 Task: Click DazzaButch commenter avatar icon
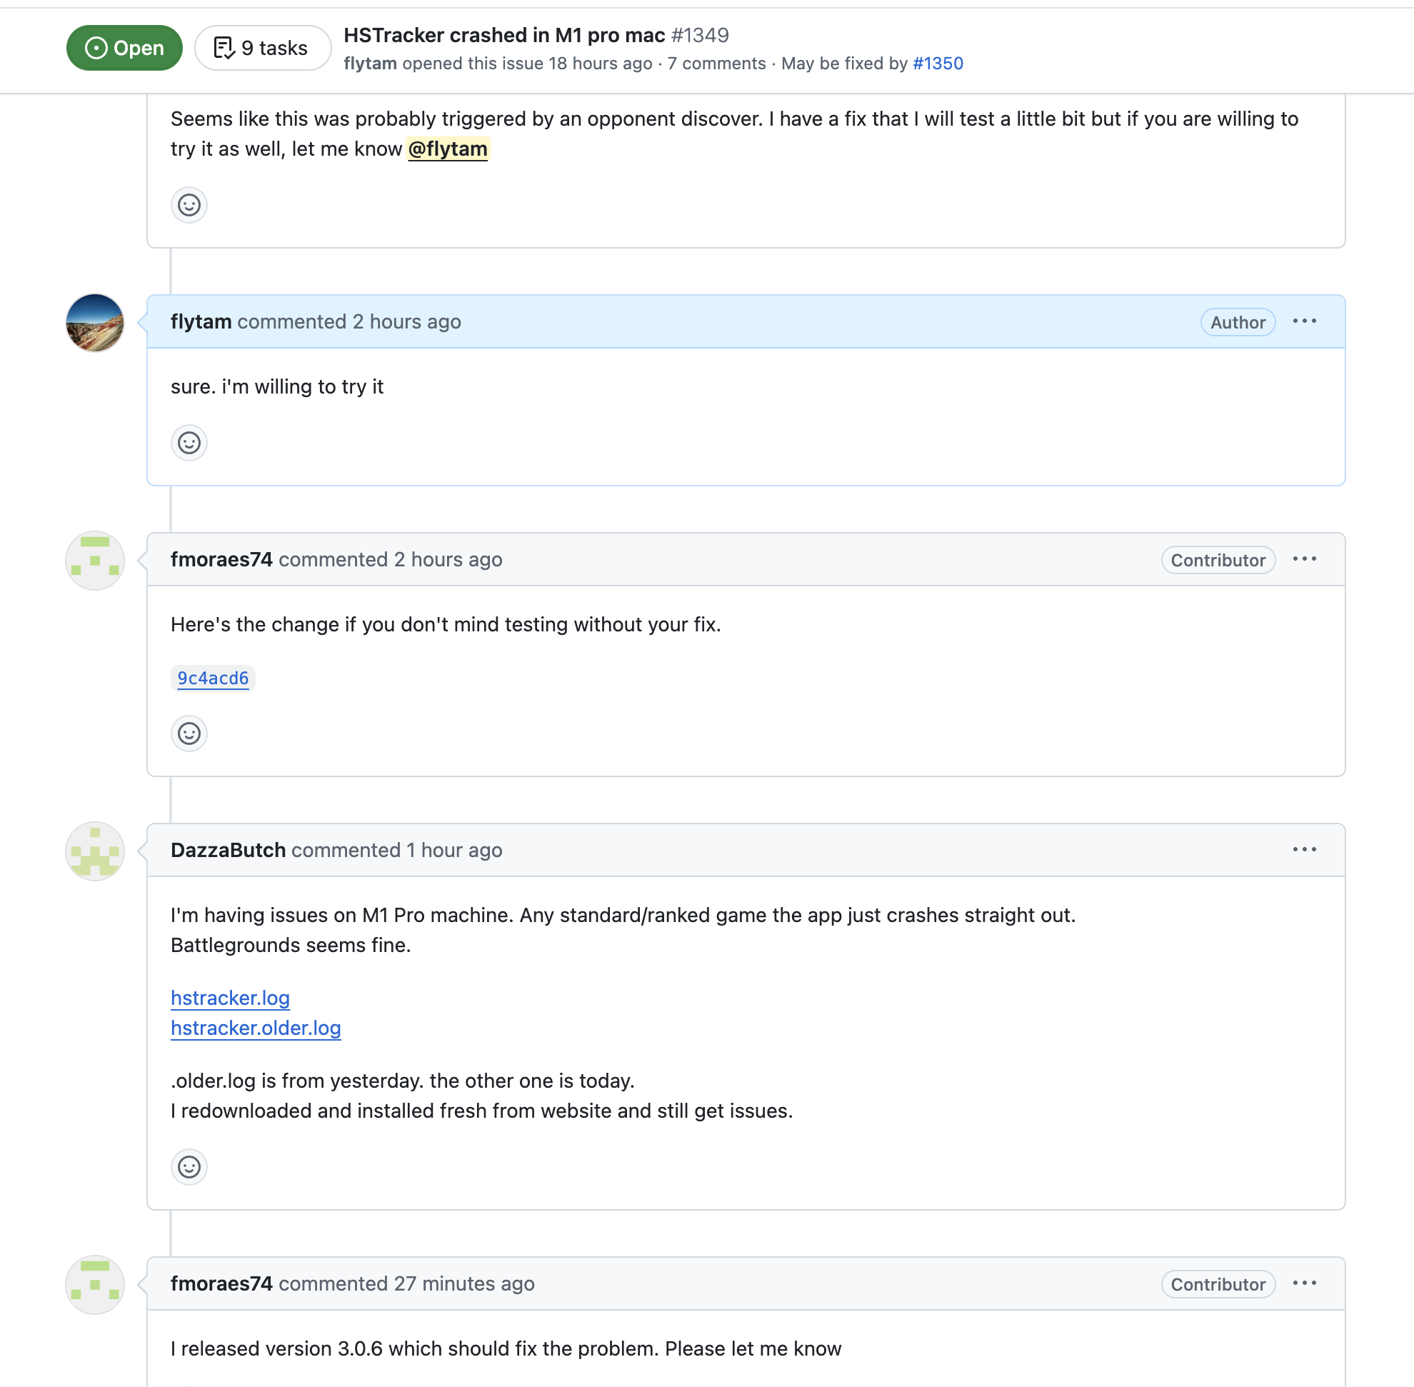[95, 850]
